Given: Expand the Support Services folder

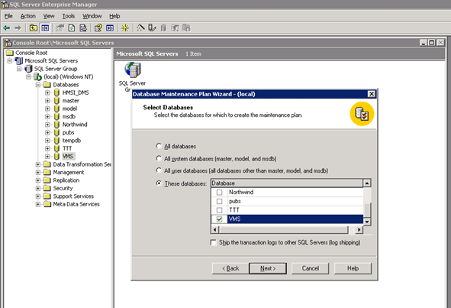Looking at the screenshot, I should click(38, 196).
